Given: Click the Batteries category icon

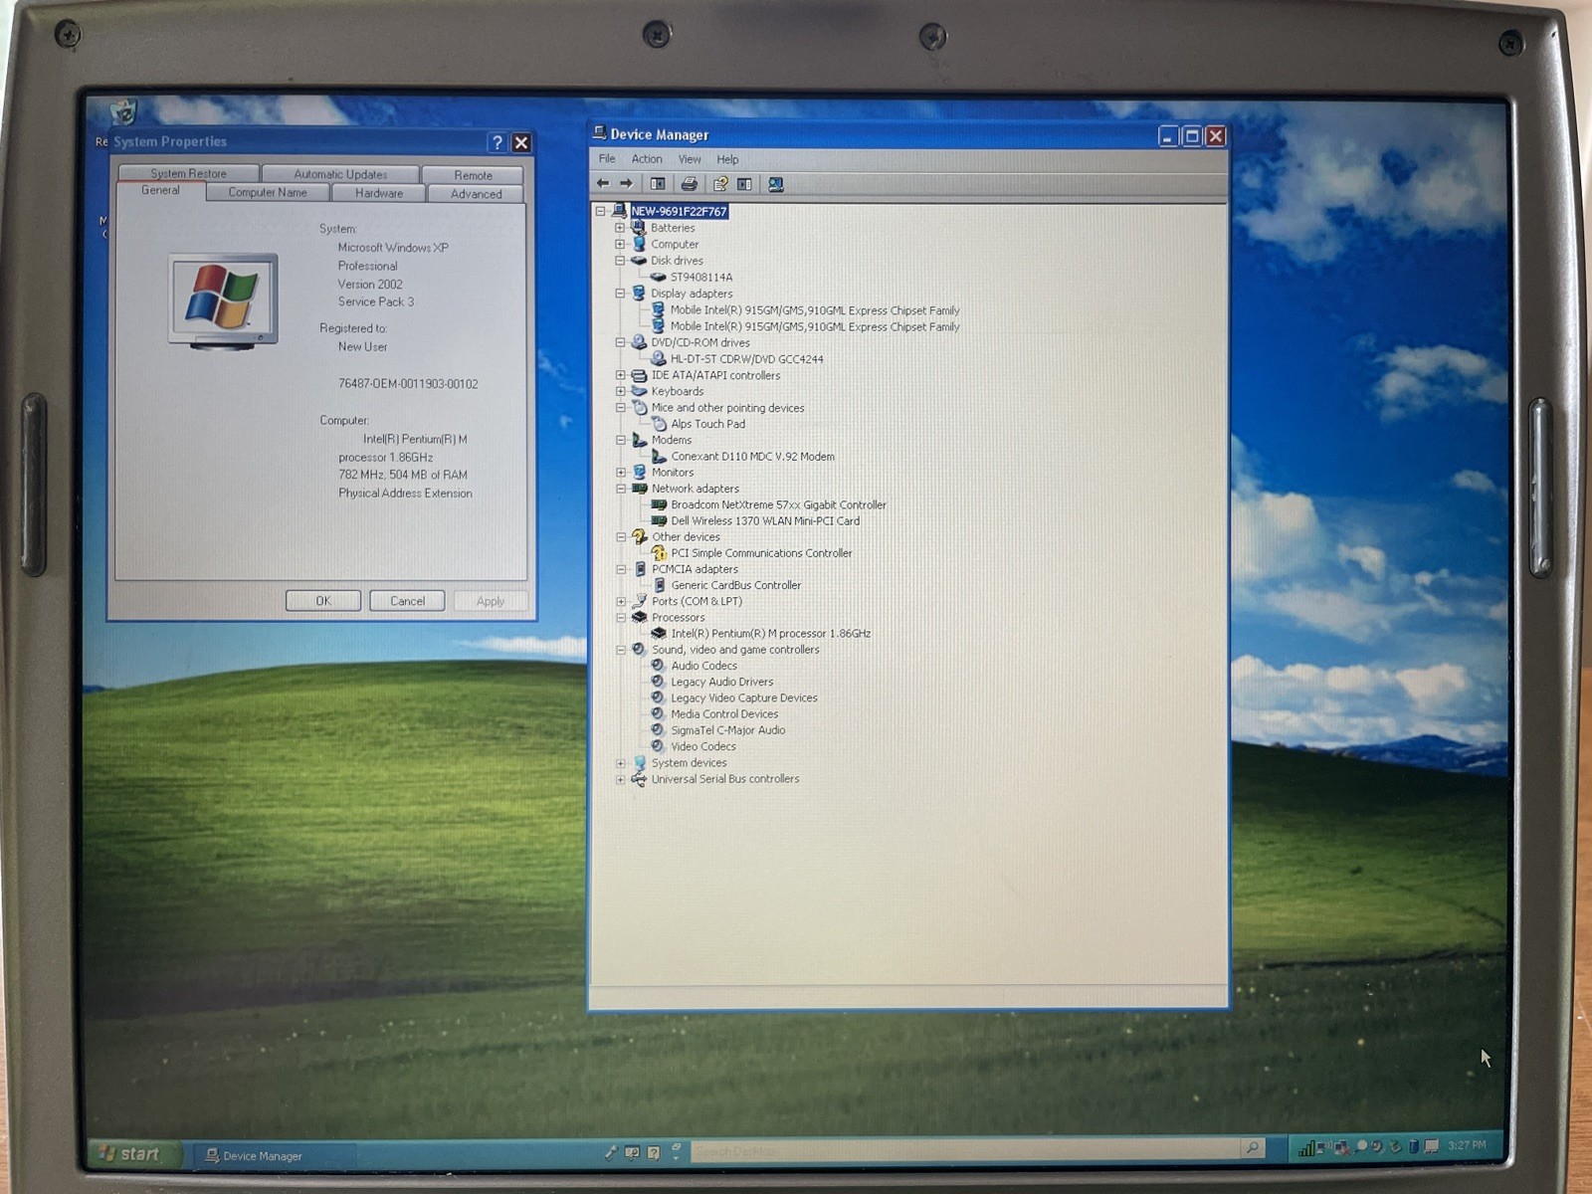Looking at the screenshot, I should point(639,228).
